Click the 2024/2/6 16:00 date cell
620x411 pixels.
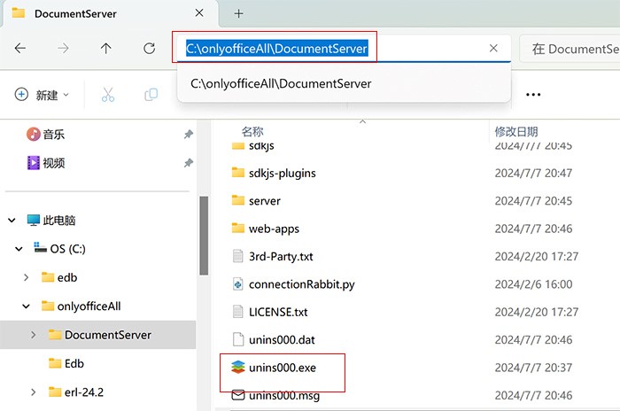point(533,284)
